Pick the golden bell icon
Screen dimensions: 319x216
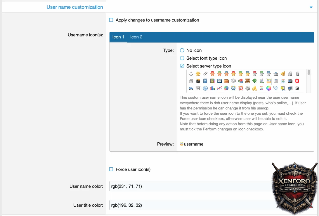pos(283,74)
